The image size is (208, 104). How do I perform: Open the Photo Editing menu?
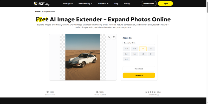pyautogui.click(x=85, y=4)
